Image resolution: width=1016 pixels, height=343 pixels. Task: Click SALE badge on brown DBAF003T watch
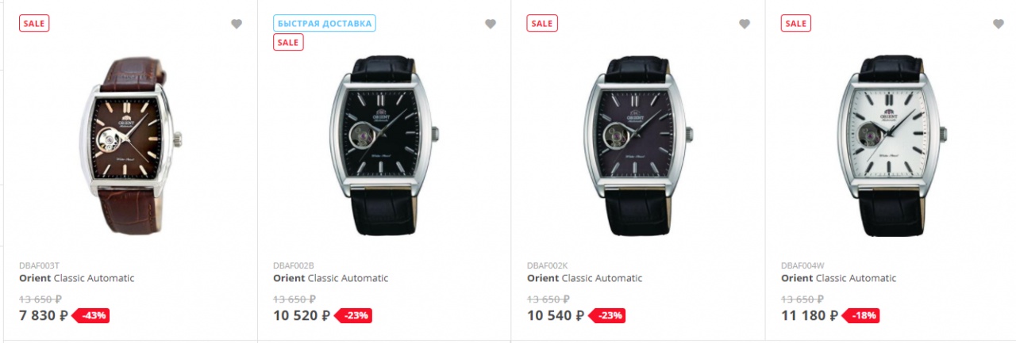(34, 23)
